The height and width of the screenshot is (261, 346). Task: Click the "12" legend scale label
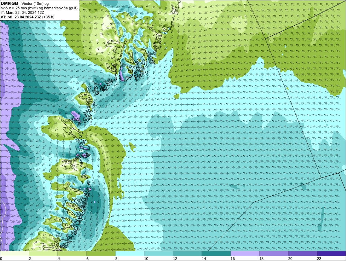tap(175, 259)
